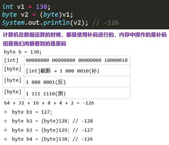Click the byte b4 = (byte)130 line
This screenshot has width=169, height=145.
click(52, 139)
